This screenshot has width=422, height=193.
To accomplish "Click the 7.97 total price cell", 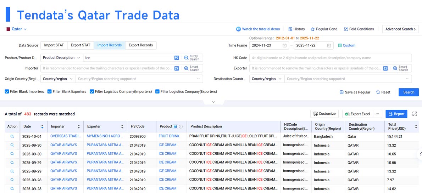I will coord(391,180).
